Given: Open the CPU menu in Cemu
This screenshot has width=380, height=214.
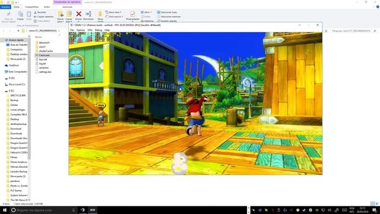Looking at the screenshot, I should point(90,30).
